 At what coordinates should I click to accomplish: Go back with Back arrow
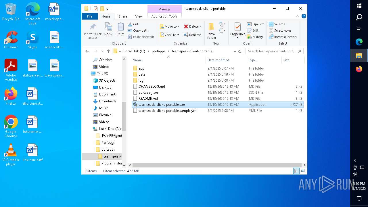87,51
